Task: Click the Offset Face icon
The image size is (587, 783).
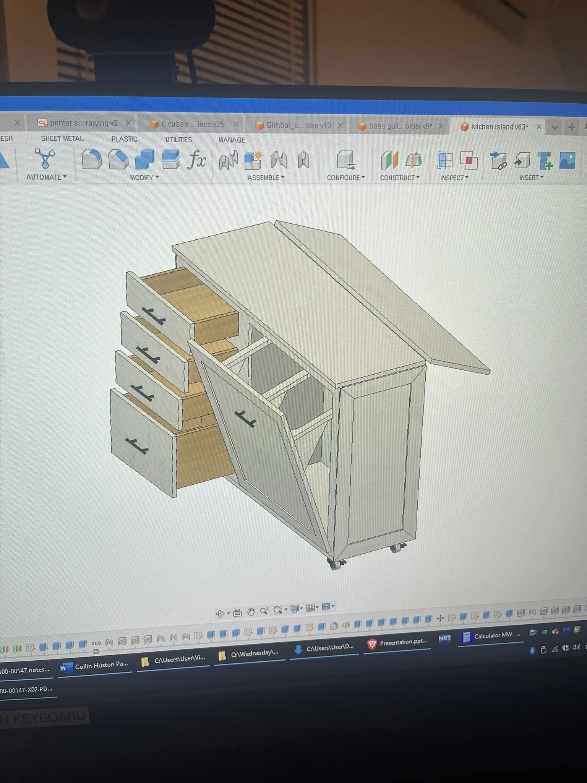Action: pos(170,159)
